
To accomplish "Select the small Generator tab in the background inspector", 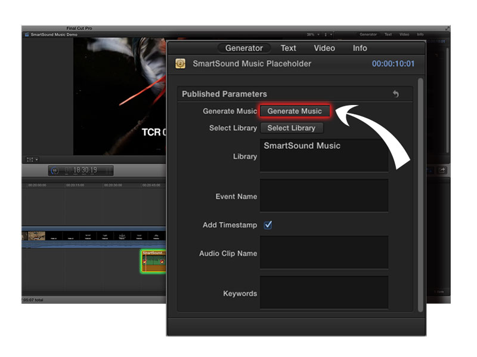I will pyautogui.click(x=368, y=35).
